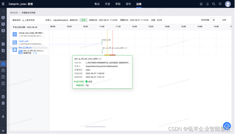Click Task ID value in the tooltip
The image size is (235, 134).
pos(108,63)
